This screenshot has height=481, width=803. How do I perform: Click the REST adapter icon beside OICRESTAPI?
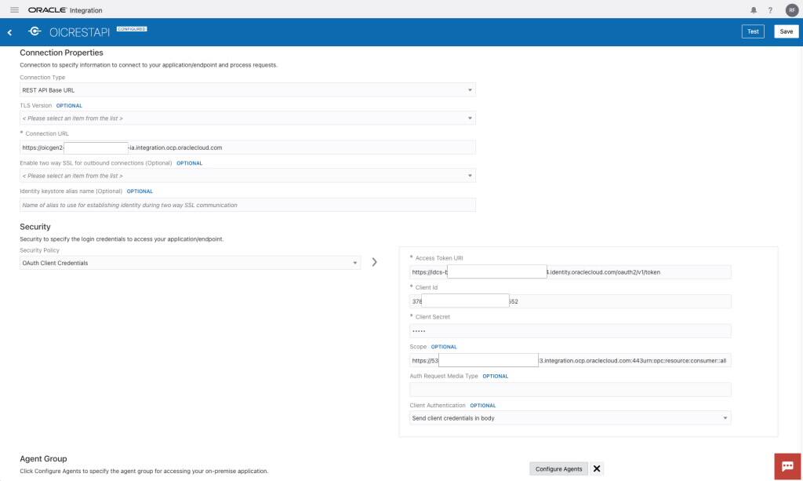pos(34,31)
